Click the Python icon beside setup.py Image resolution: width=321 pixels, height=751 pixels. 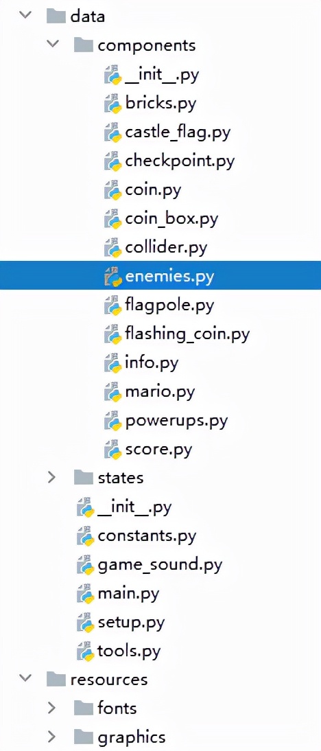pos(84,622)
